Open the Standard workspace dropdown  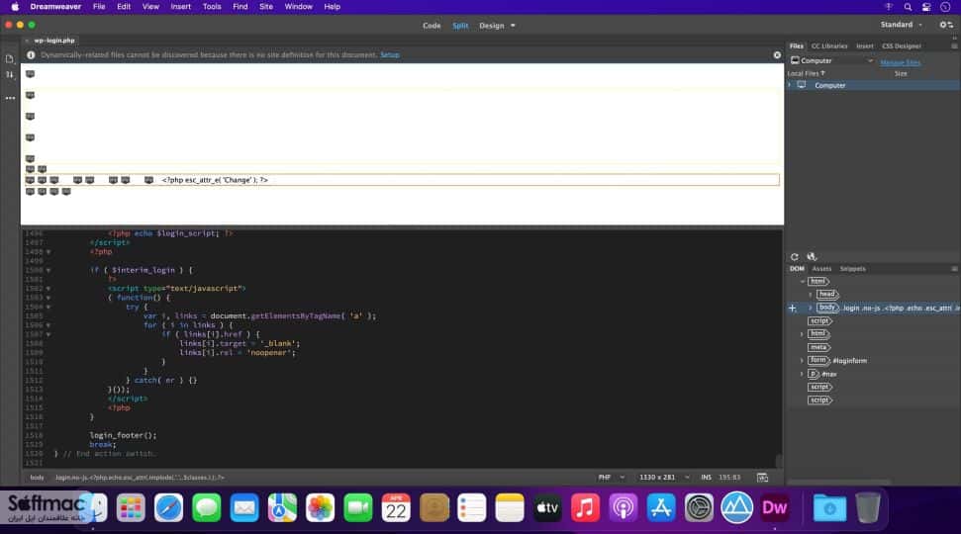(901, 25)
